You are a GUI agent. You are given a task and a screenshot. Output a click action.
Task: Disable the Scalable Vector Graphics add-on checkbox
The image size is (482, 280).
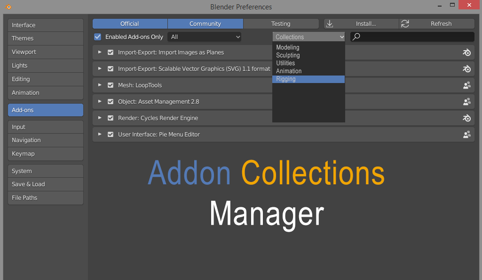(111, 68)
